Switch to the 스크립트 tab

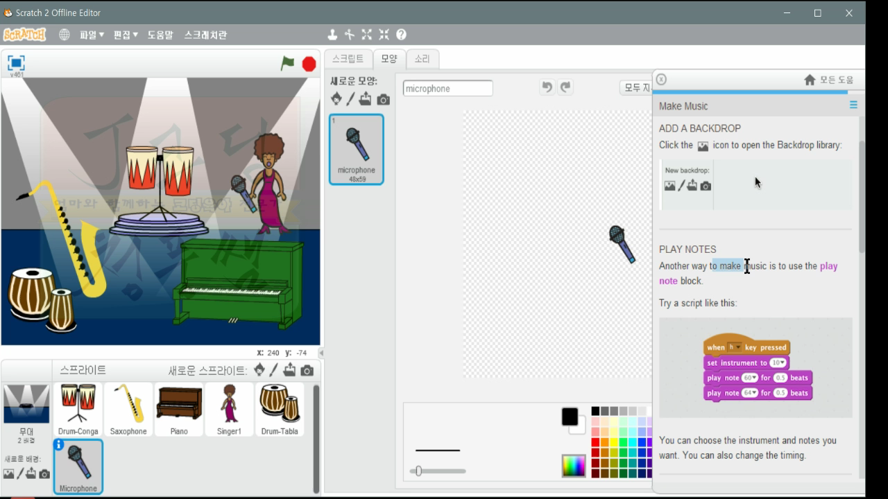pos(348,59)
